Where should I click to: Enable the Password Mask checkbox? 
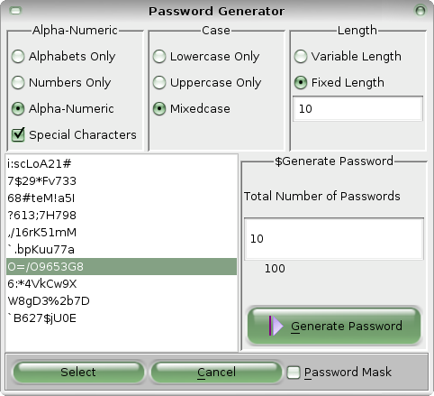pos(294,373)
